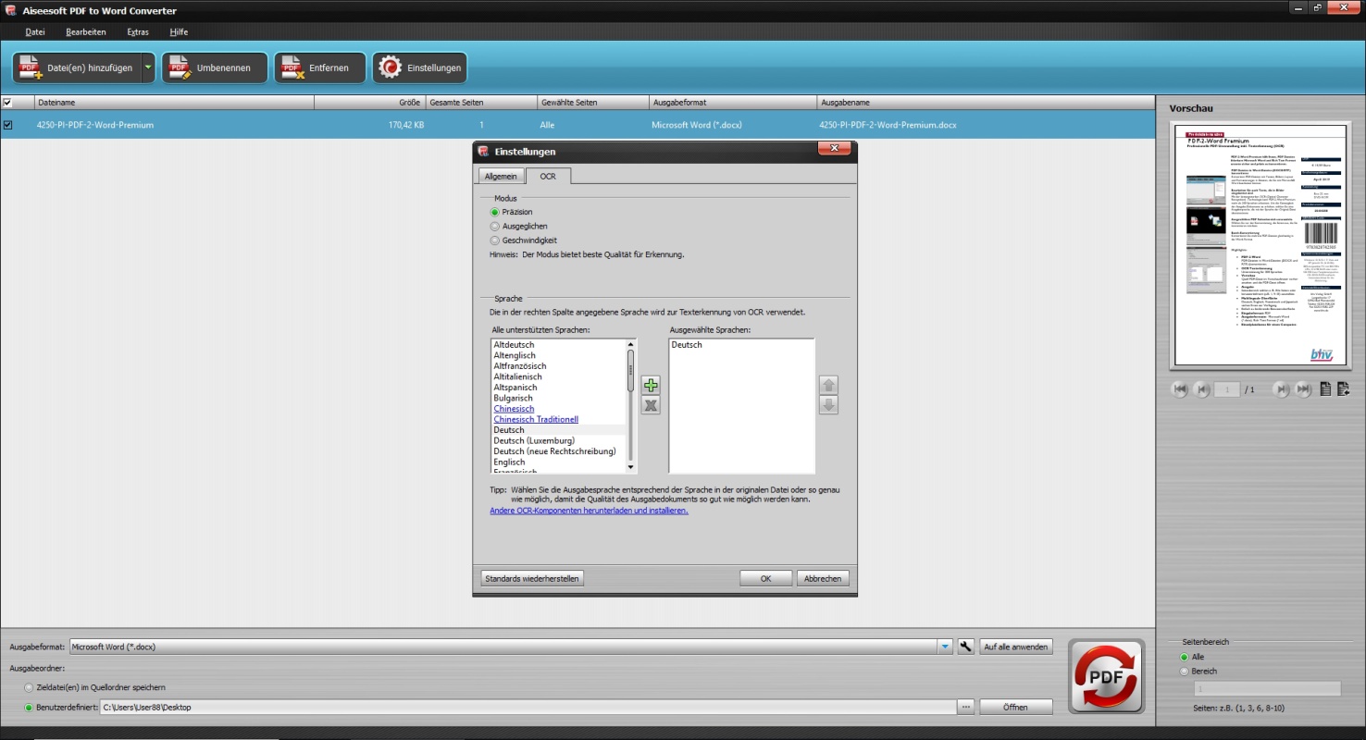
Task: Select the Geschwindigkeit mode radio button
Action: [x=495, y=240]
